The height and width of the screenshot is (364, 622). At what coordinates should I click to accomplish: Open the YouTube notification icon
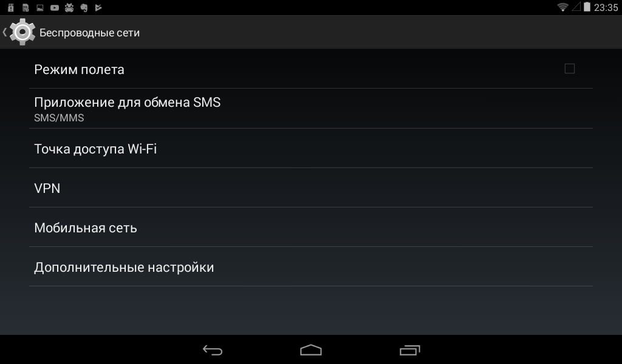coord(55,7)
